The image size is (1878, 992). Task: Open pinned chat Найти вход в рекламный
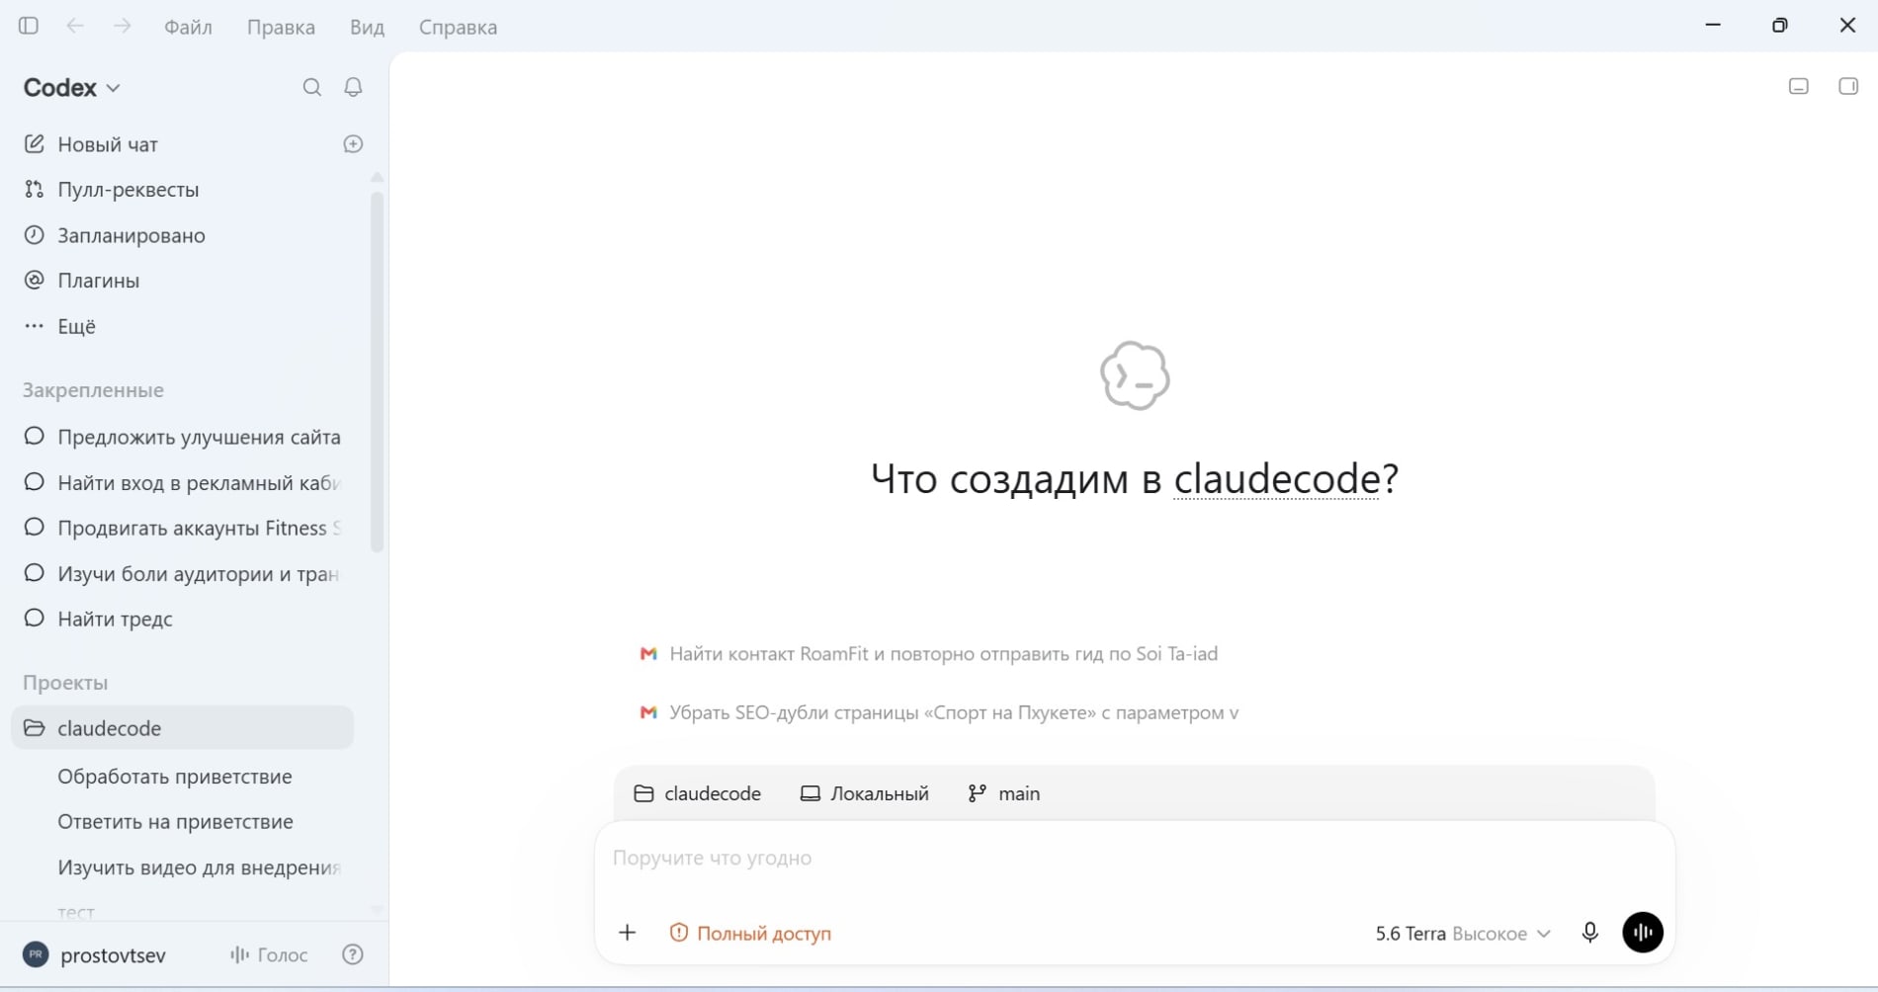pyautogui.click(x=183, y=482)
